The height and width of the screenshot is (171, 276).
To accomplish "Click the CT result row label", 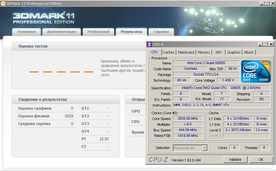I will (x=84, y=146).
